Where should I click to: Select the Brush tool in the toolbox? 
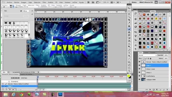pyautogui.click(x=129, y=29)
